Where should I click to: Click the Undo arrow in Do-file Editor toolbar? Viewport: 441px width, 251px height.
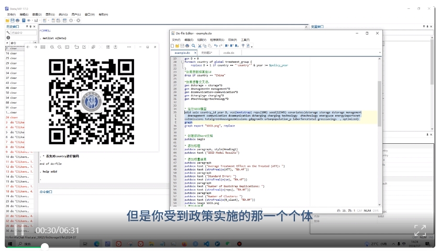click(216, 46)
